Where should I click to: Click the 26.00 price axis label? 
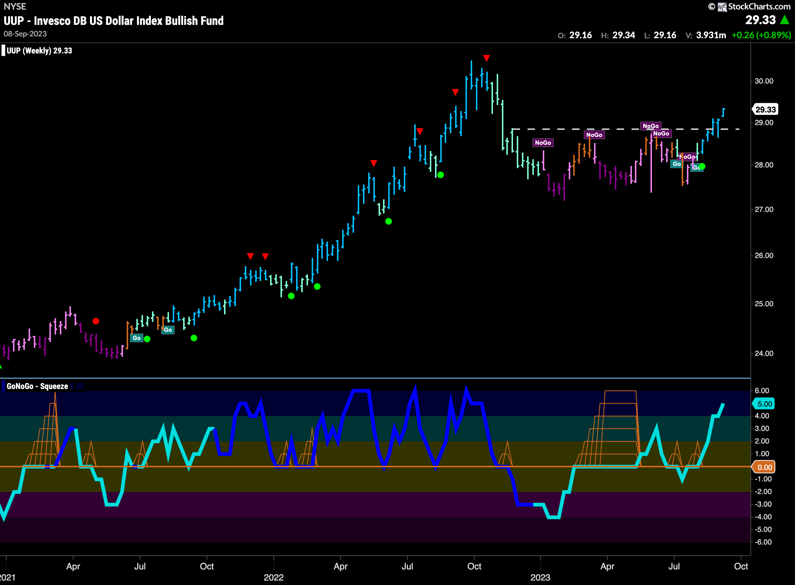[x=764, y=255]
